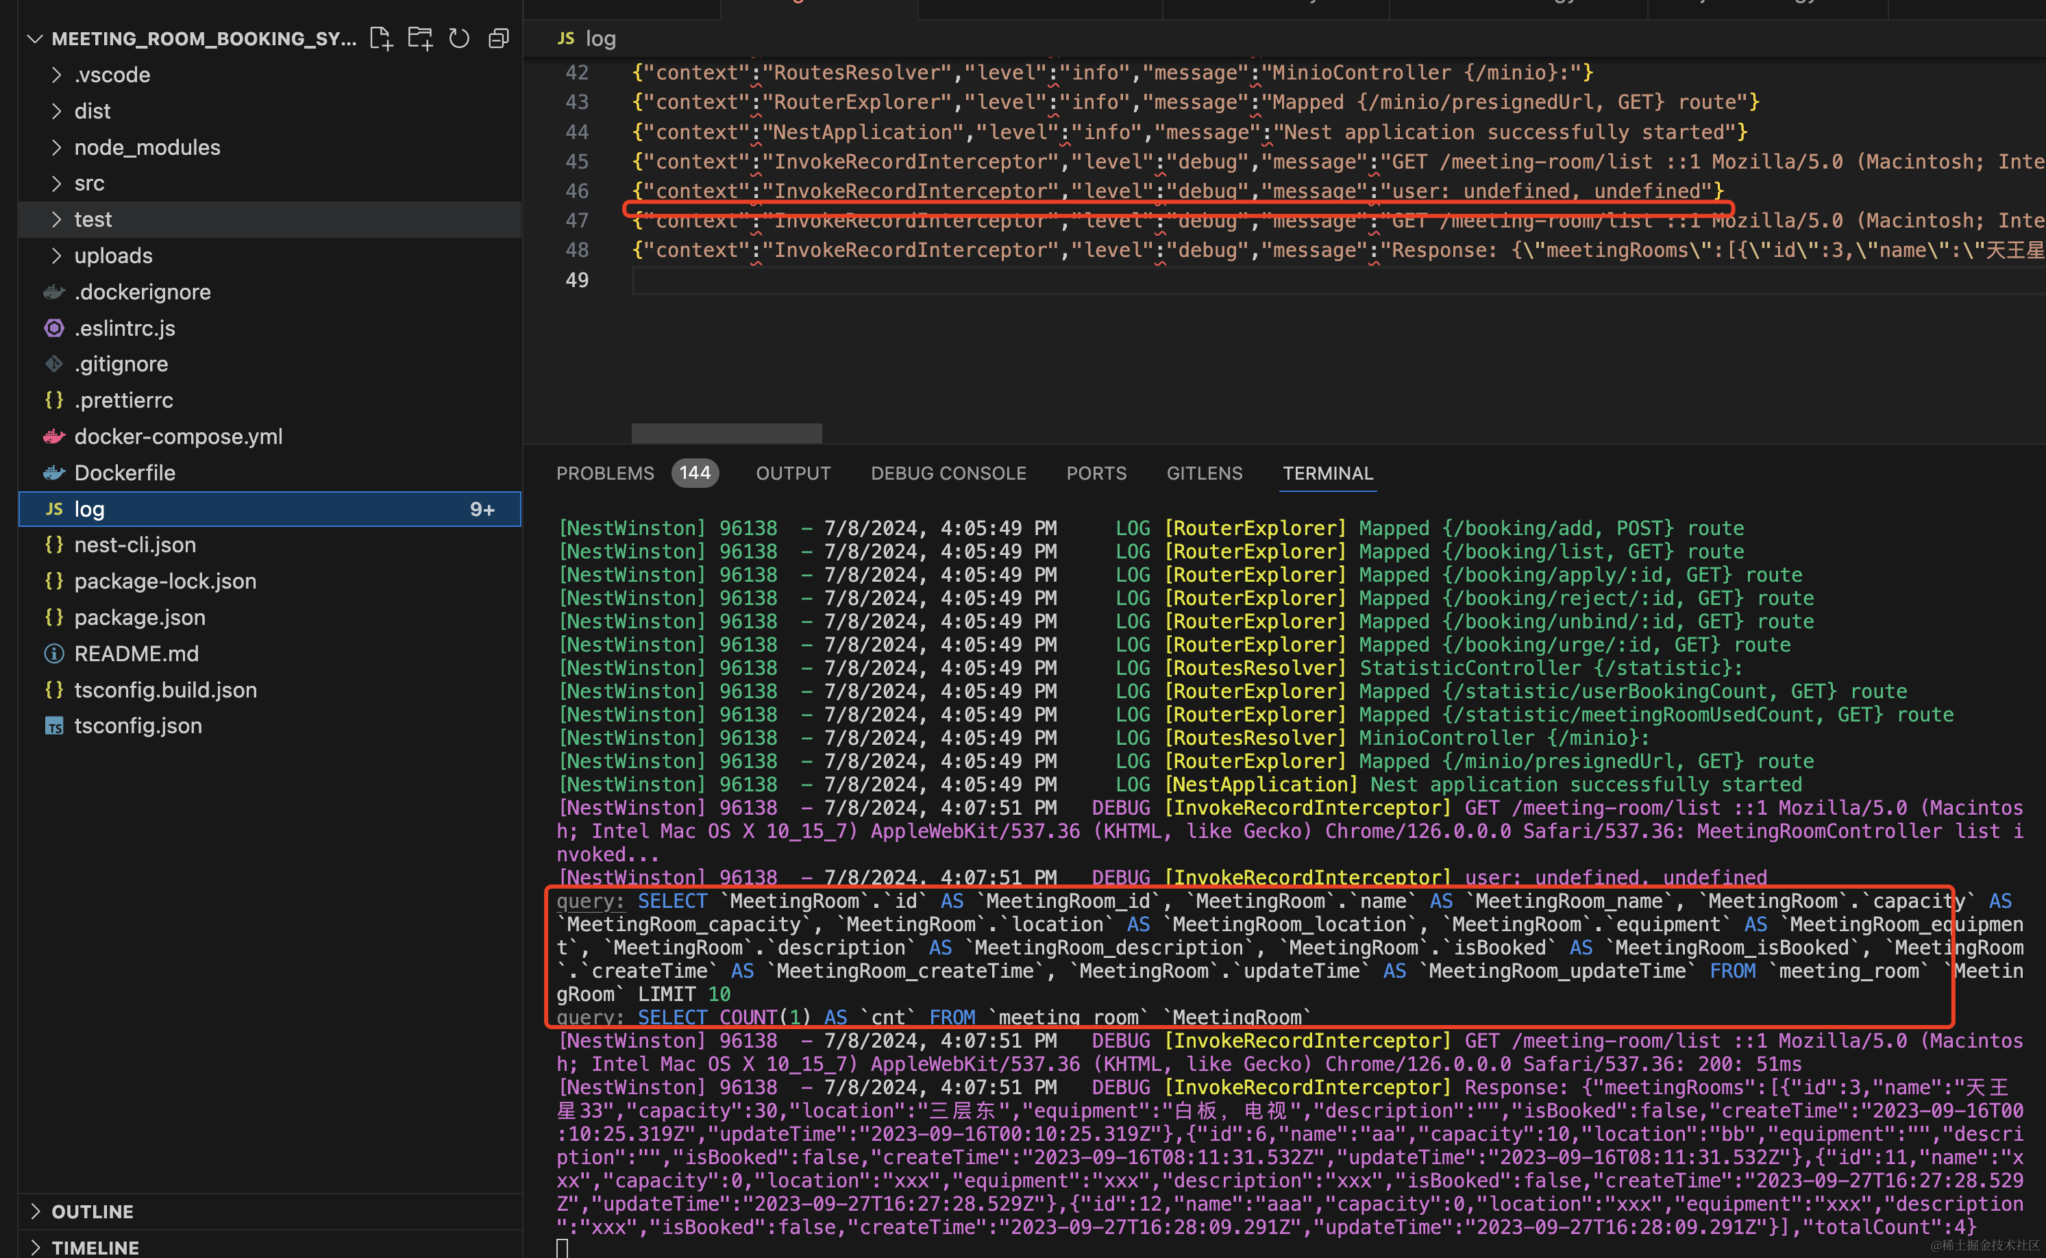Click the log breadcrumb in editor
Viewport: 2046px width, 1258px height.
click(x=600, y=38)
